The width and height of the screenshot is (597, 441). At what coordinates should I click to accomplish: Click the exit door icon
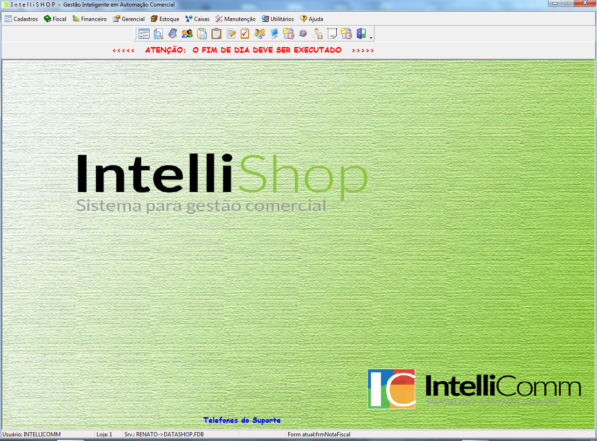pyautogui.click(x=361, y=34)
